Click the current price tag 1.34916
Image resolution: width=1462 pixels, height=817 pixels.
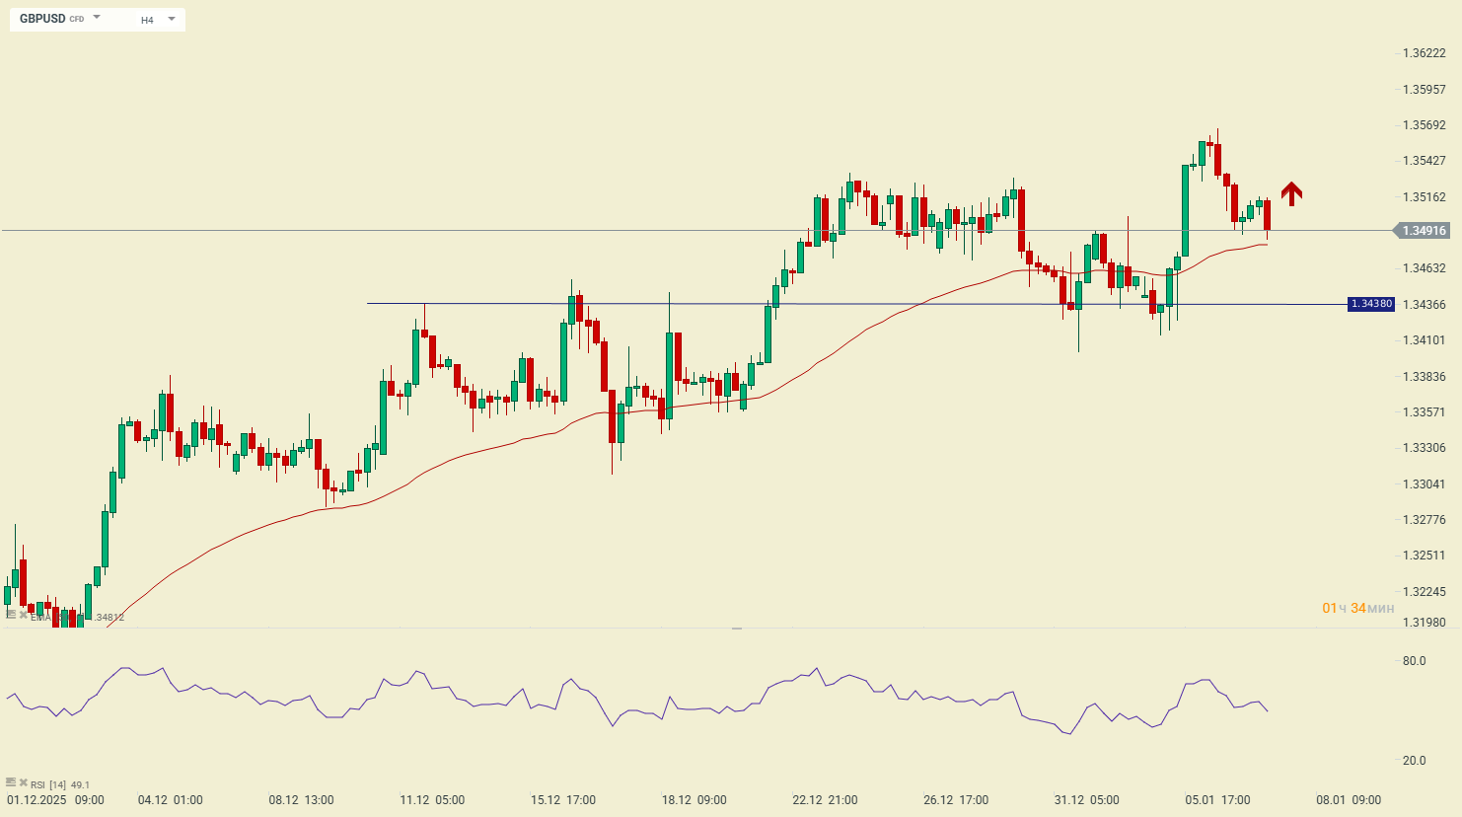pyautogui.click(x=1423, y=231)
